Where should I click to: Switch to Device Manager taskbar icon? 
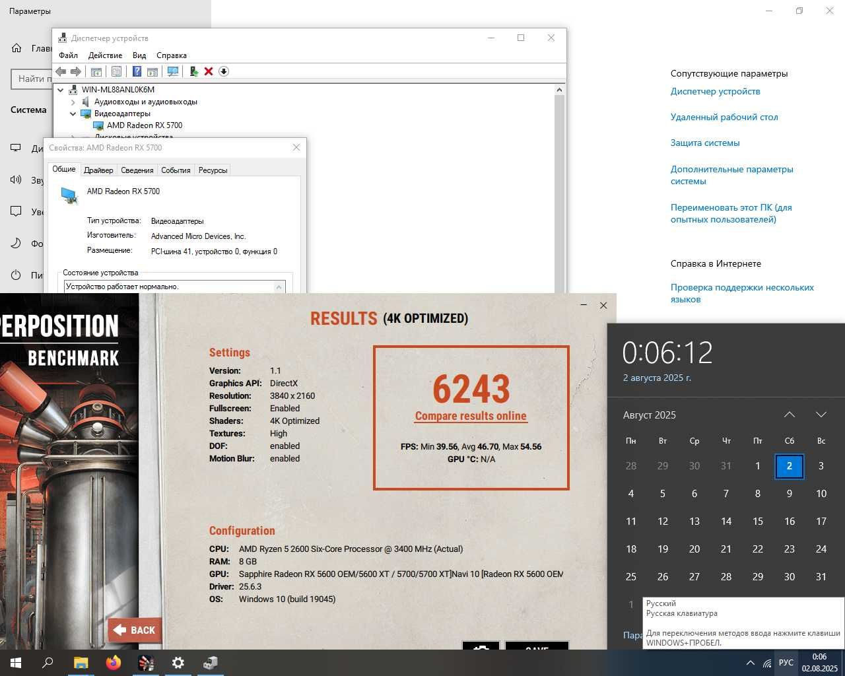[x=211, y=663]
